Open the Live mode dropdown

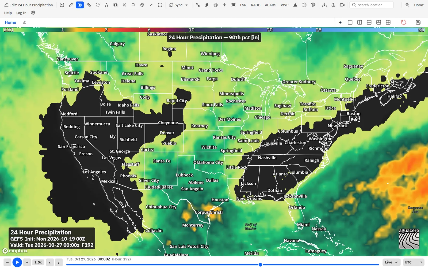[x=392, y=262]
